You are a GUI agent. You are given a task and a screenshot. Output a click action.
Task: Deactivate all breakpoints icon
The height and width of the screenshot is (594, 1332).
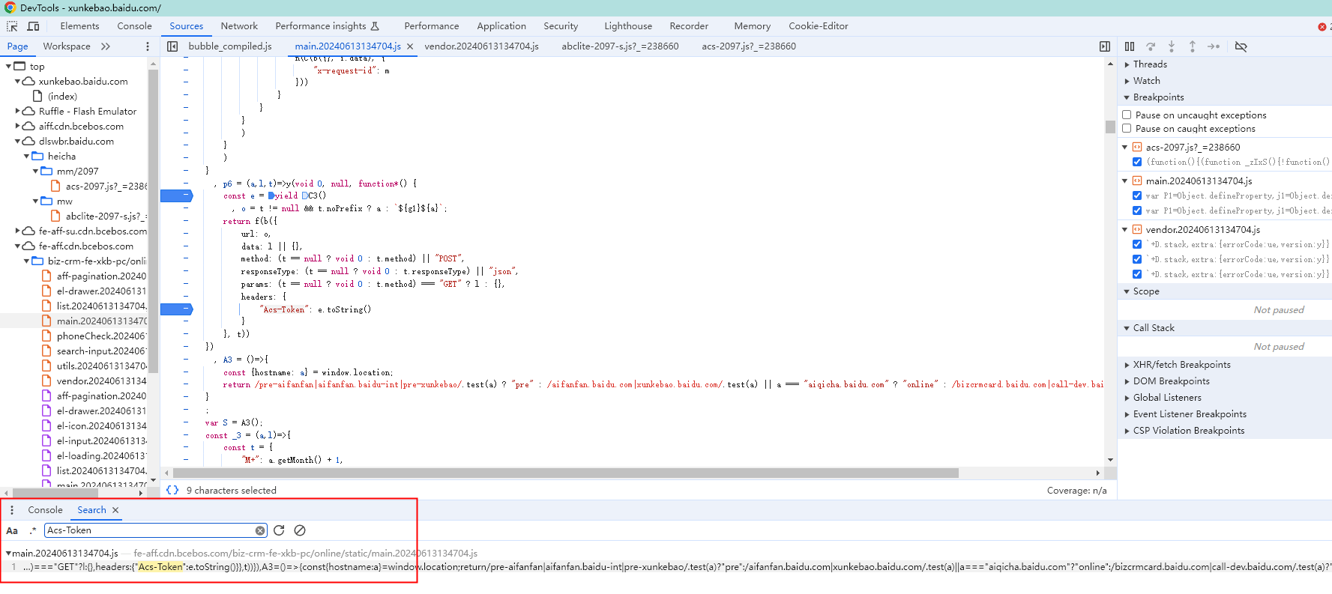point(1241,46)
